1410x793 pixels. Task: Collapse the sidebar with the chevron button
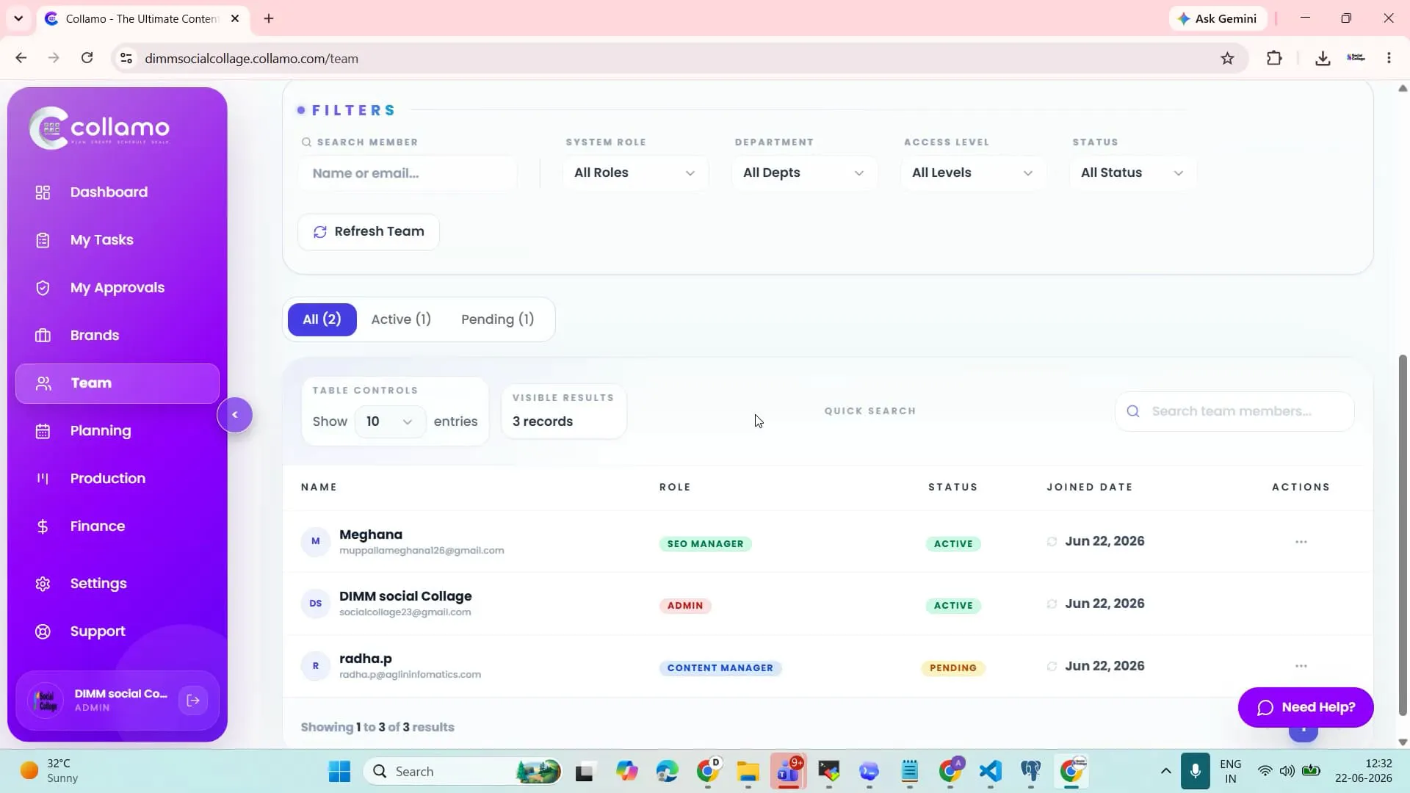tap(235, 415)
